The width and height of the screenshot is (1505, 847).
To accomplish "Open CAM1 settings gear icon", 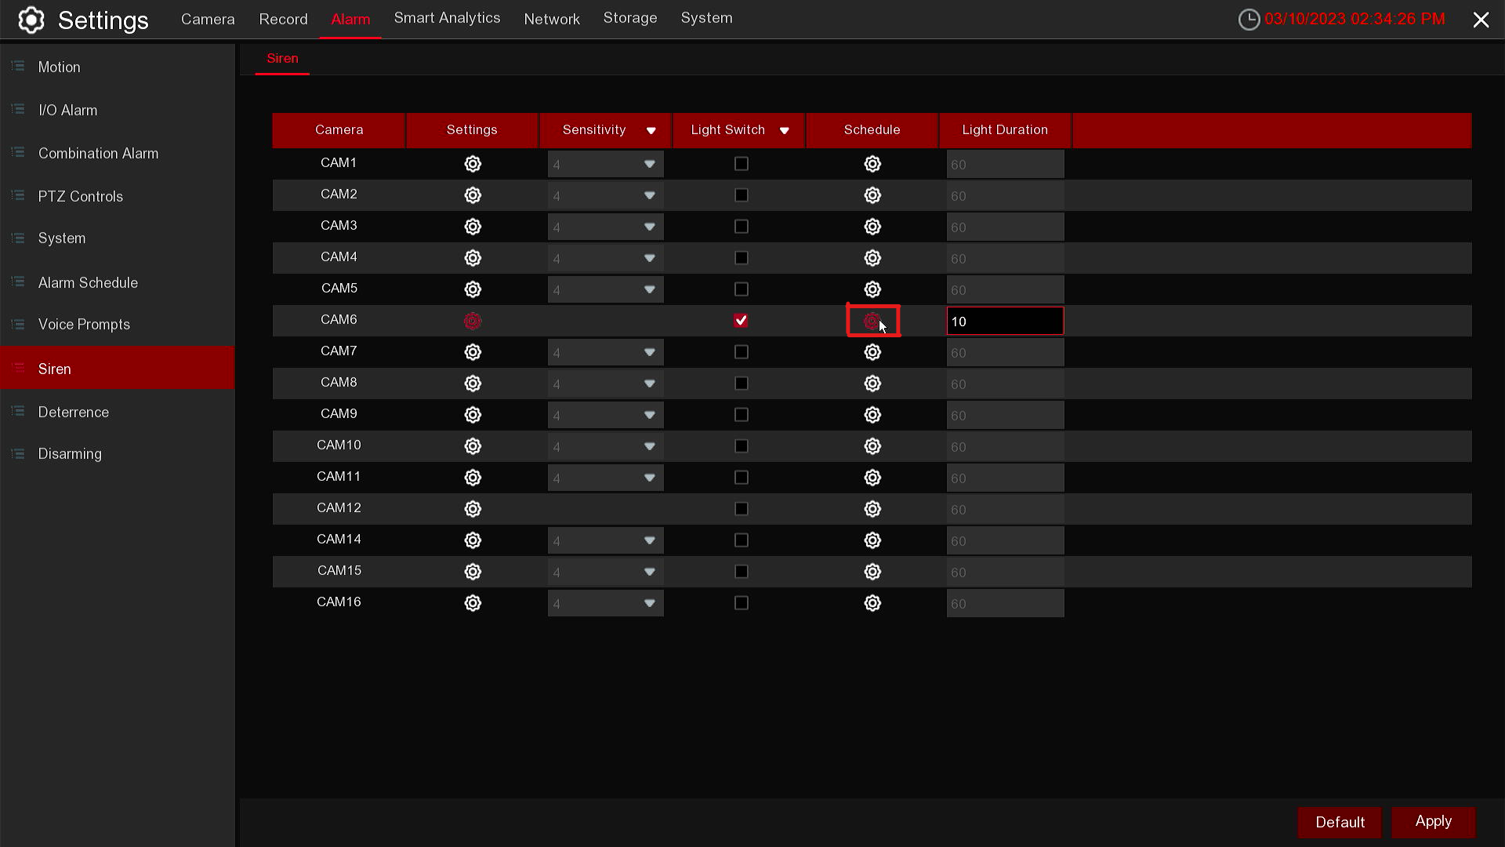I will (x=472, y=164).
